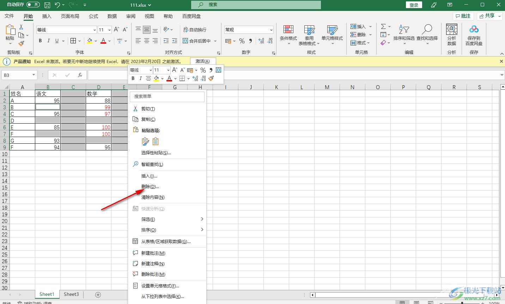The image size is (505, 304).
Task: Open Conditional Formatting (条件格式)
Action: (288, 35)
